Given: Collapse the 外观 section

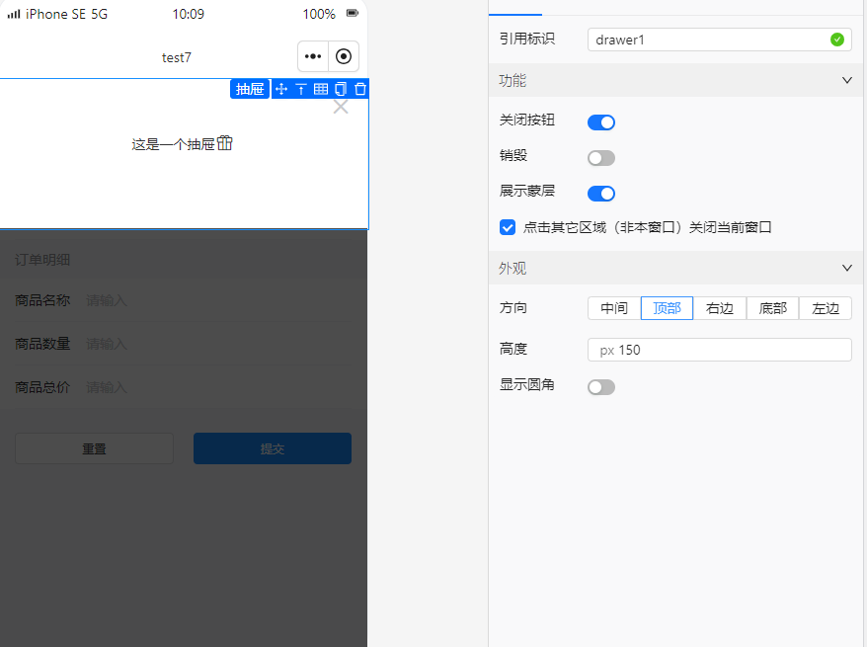Looking at the screenshot, I should (846, 269).
